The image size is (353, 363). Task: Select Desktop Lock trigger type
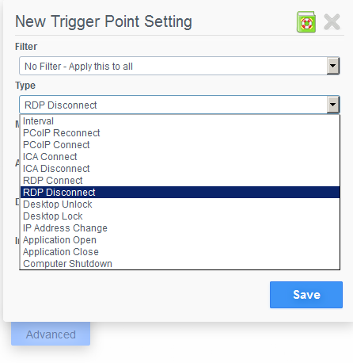[180, 216]
